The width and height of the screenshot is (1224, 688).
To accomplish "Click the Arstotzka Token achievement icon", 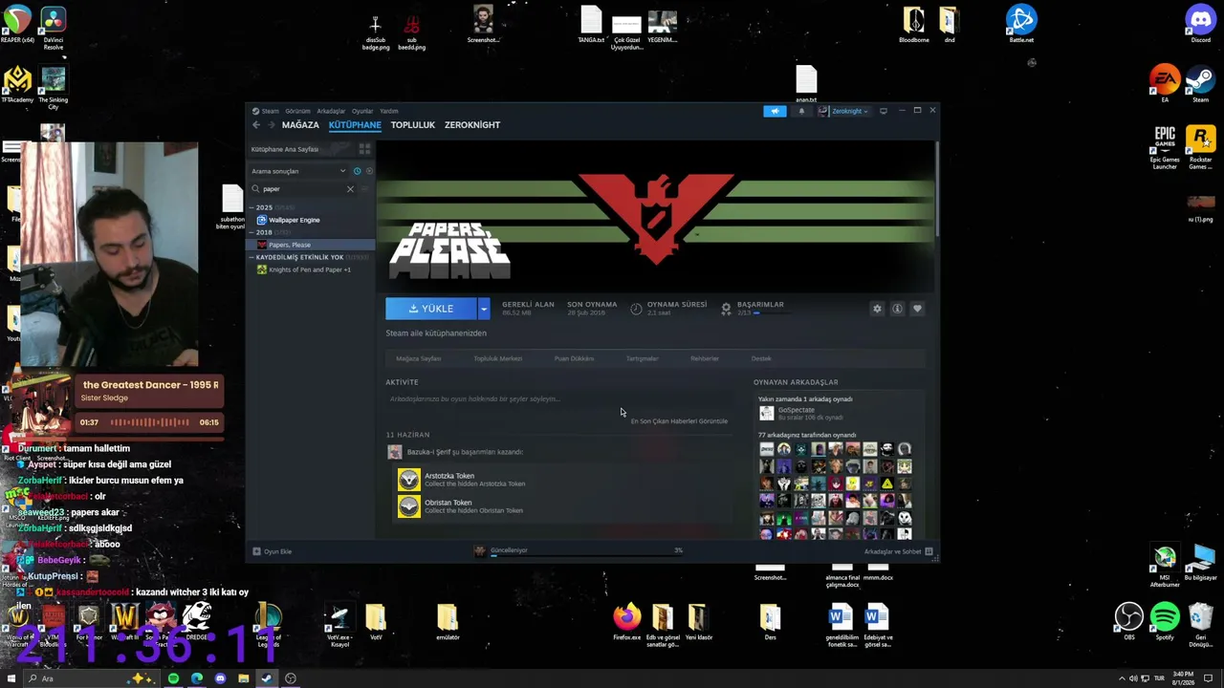I will 409,480.
